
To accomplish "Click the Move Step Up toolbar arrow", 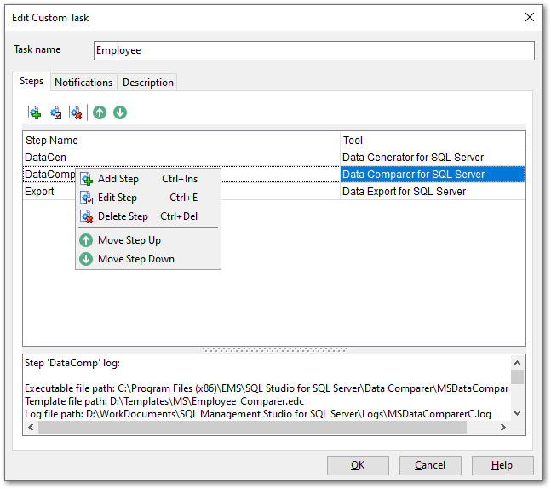I will coord(100,112).
